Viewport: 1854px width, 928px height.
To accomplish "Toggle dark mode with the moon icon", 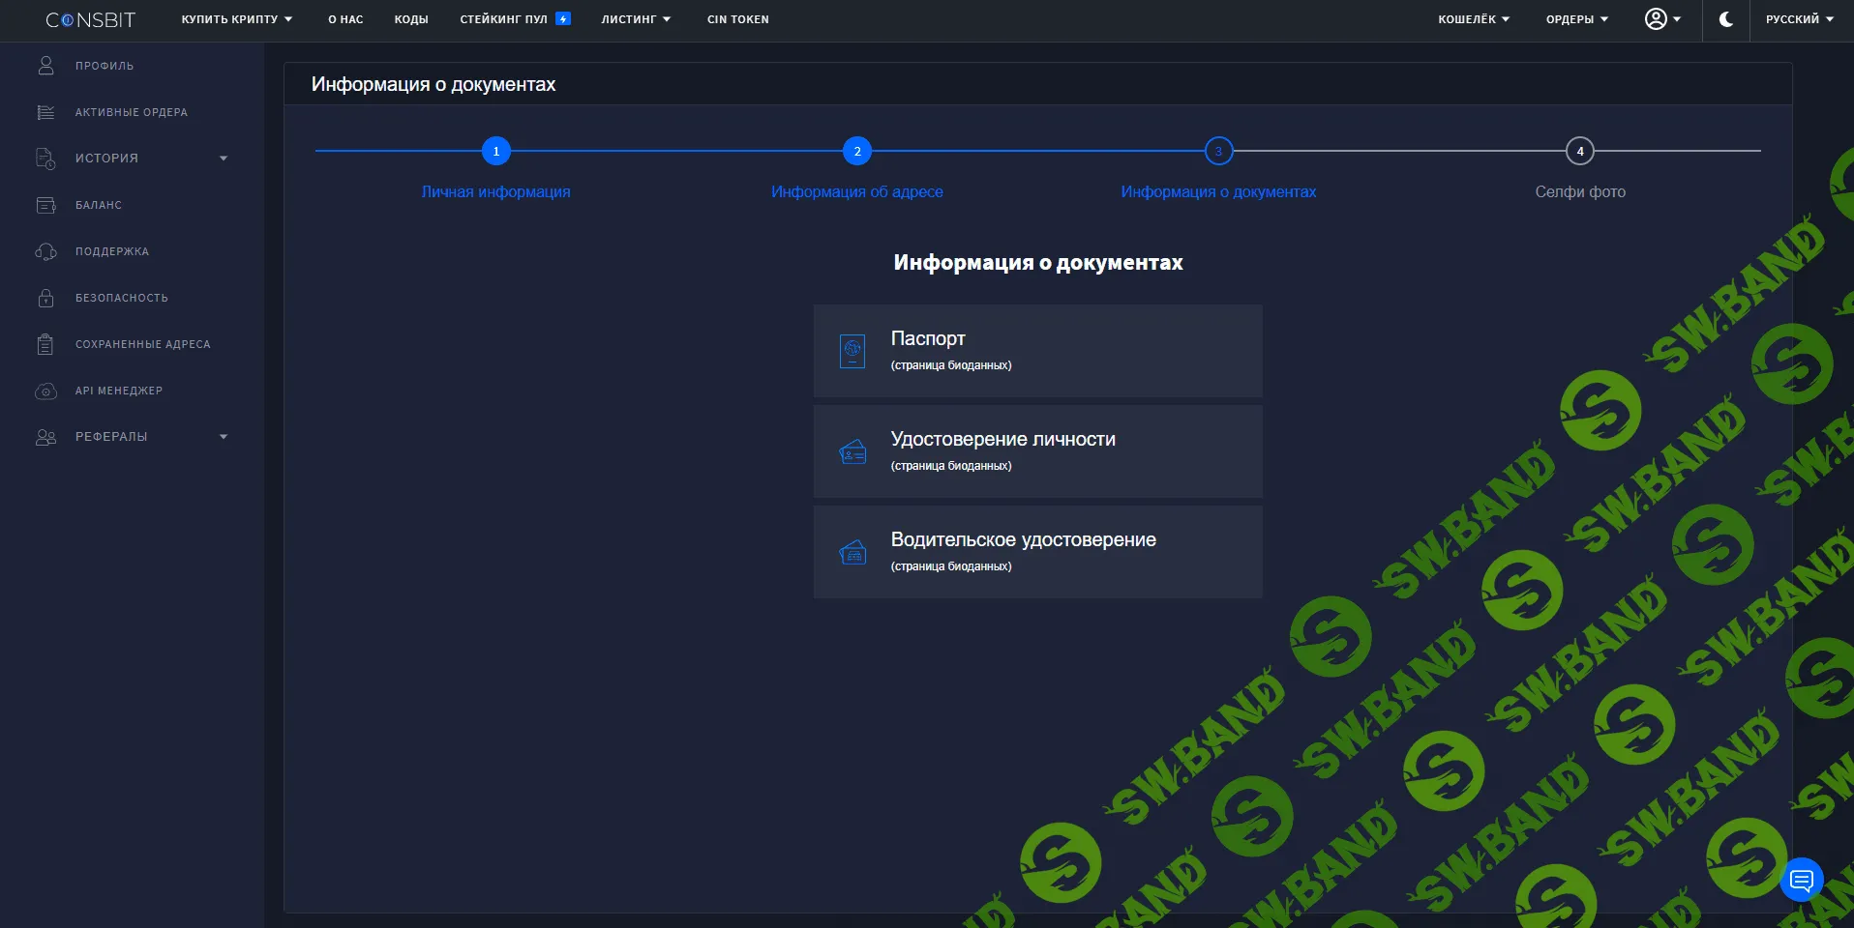I will click(1725, 18).
